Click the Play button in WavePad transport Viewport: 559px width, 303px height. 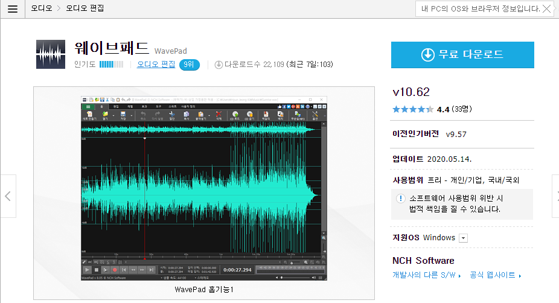pyautogui.click(x=87, y=270)
